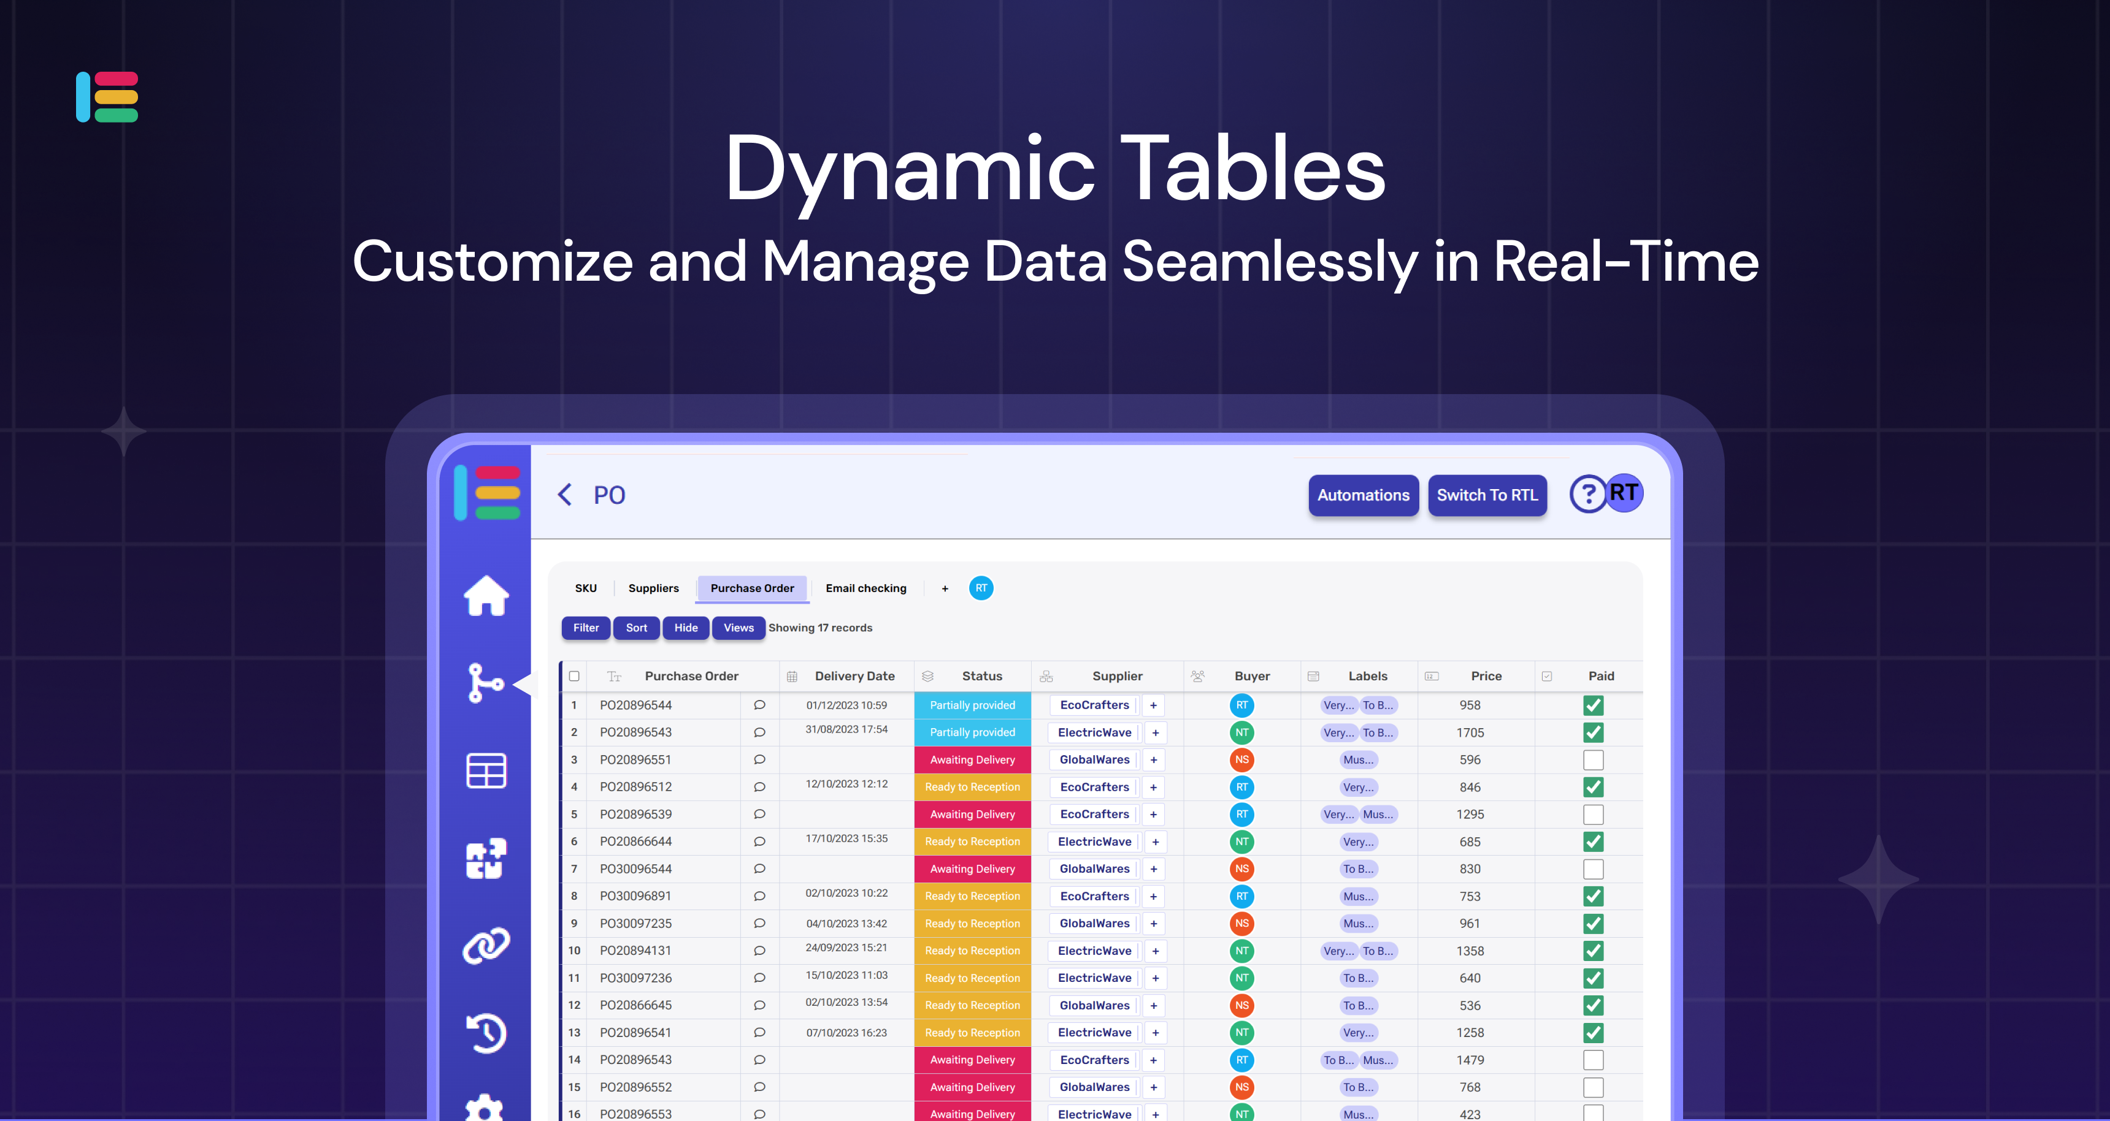Toggle the select-all checkbox in table header
Viewport: 2110px width, 1121px height.
[x=574, y=676]
